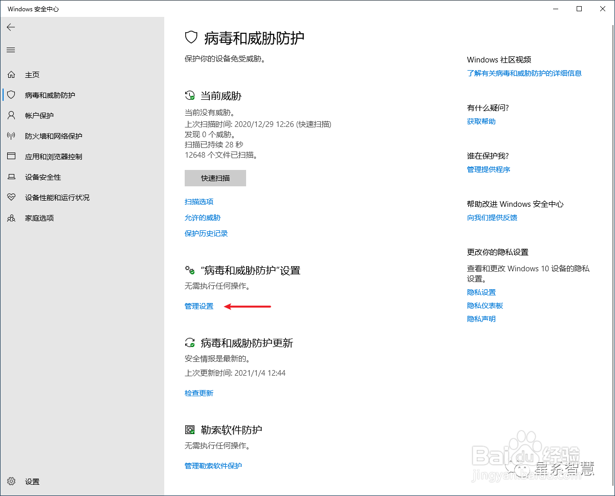
Task: Click the gears icon beside protection settings
Action: pos(190,270)
